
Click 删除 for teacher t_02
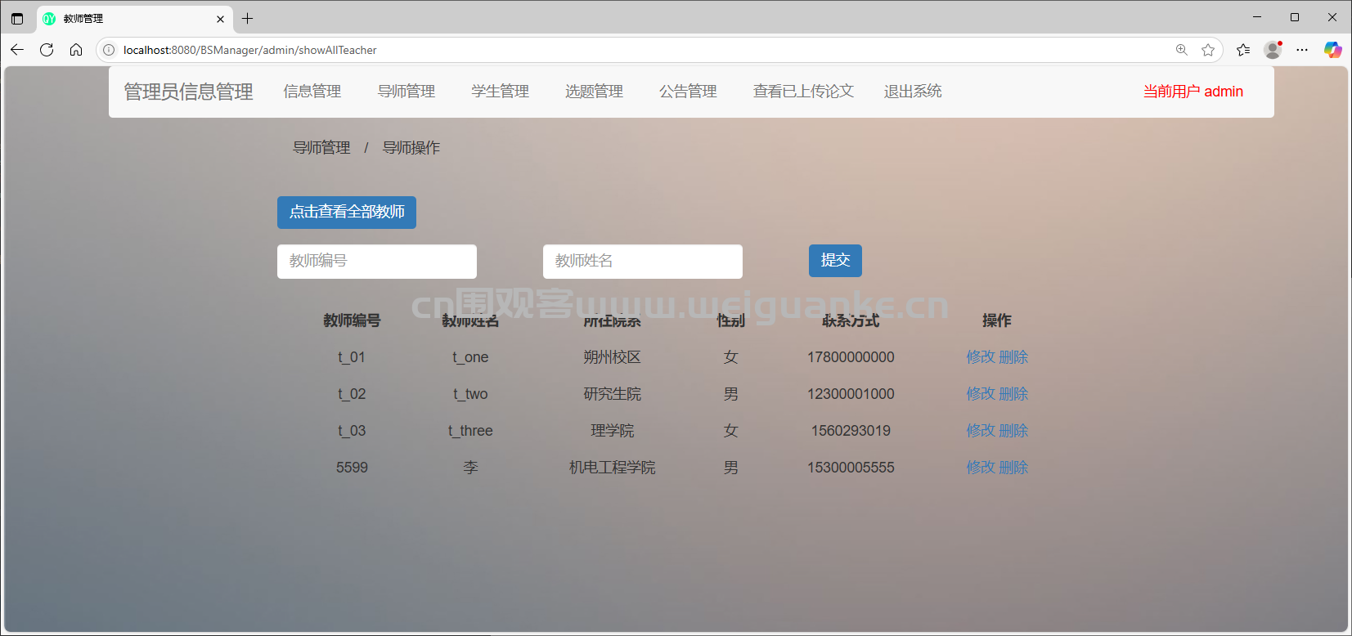click(x=1013, y=394)
